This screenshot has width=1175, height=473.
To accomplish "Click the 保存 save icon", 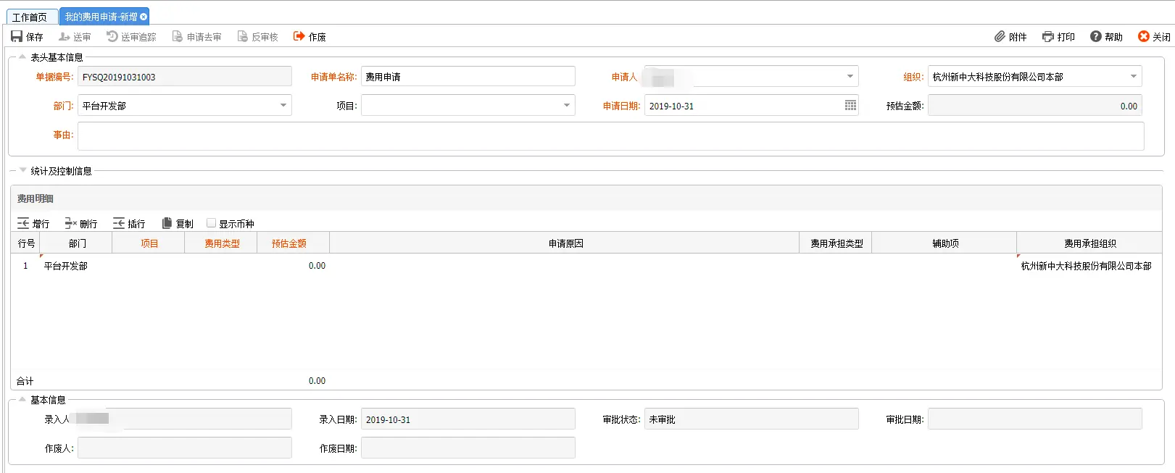I will tap(17, 36).
